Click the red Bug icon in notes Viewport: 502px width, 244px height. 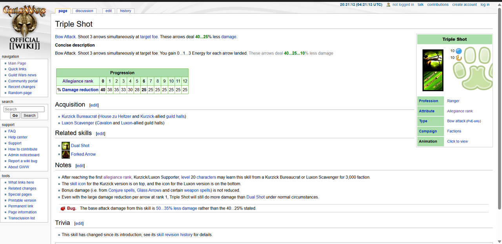coord(63,208)
